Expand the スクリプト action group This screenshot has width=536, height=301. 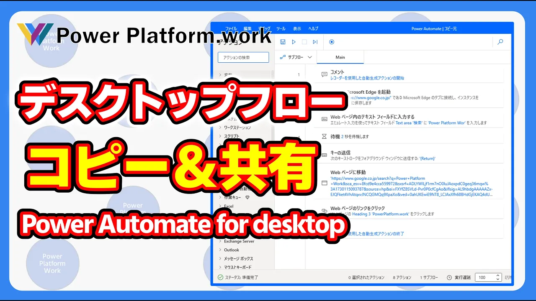click(x=220, y=136)
